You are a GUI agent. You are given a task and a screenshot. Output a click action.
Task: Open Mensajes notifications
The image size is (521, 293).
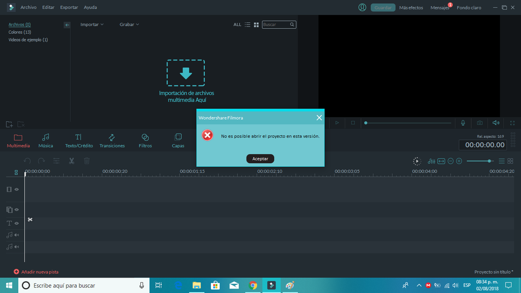click(440, 7)
